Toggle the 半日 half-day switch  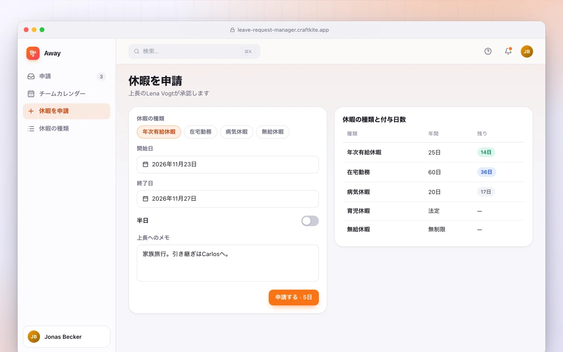coord(310,221)
